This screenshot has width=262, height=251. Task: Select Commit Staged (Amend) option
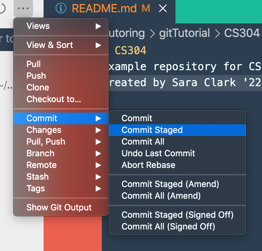click(177, 184)
